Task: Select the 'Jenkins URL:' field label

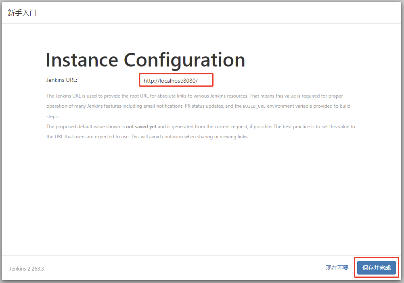Action: (x=62, y=80)
